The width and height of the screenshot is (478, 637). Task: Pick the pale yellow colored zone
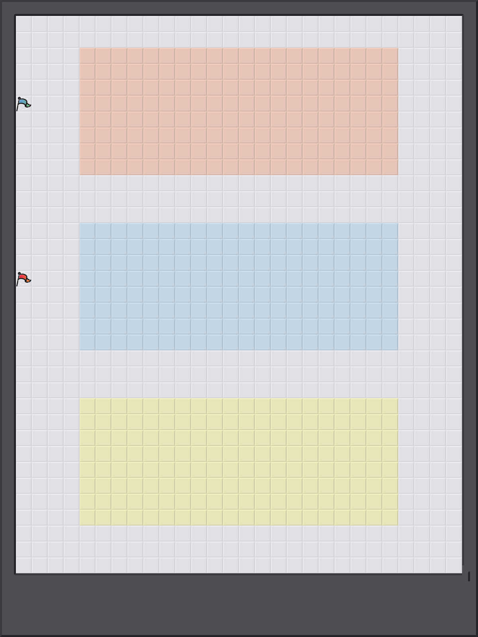pyautogui.click(x=239, y=462)
